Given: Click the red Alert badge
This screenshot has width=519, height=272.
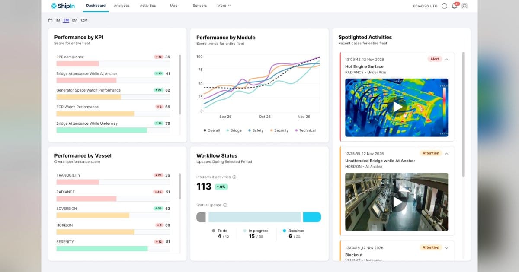Looking at the screenshot, I should coord(435,59).
